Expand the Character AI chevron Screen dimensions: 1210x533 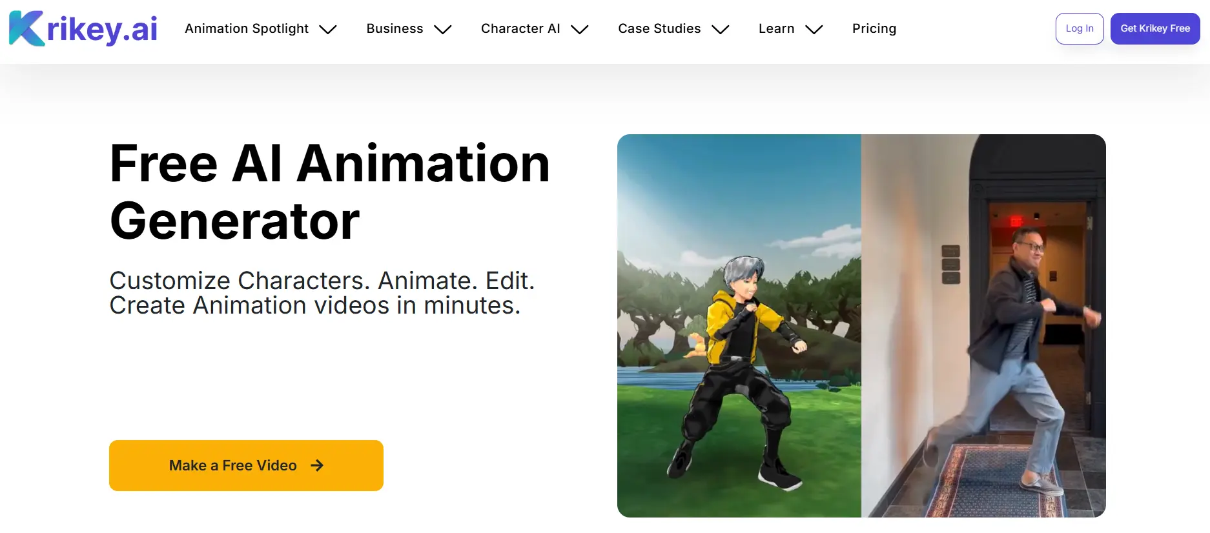pos(580,30)
